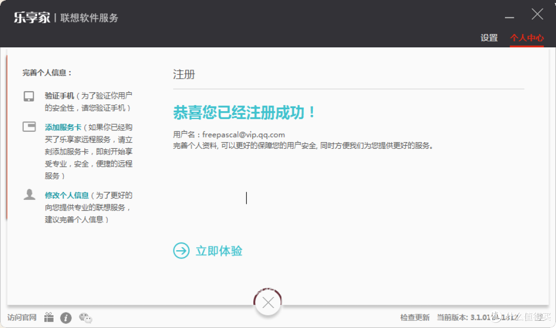Dismiss the panel with the round X button
Screen dimensions: 556x328
point(268,302)
